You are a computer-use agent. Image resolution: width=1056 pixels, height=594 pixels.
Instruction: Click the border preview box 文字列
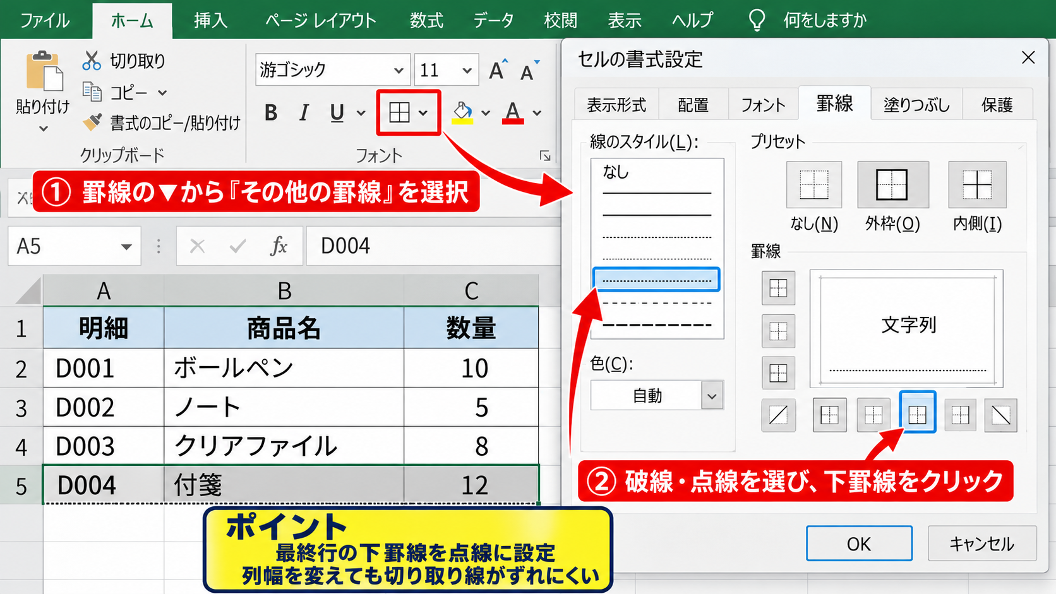tap(906, 328)
